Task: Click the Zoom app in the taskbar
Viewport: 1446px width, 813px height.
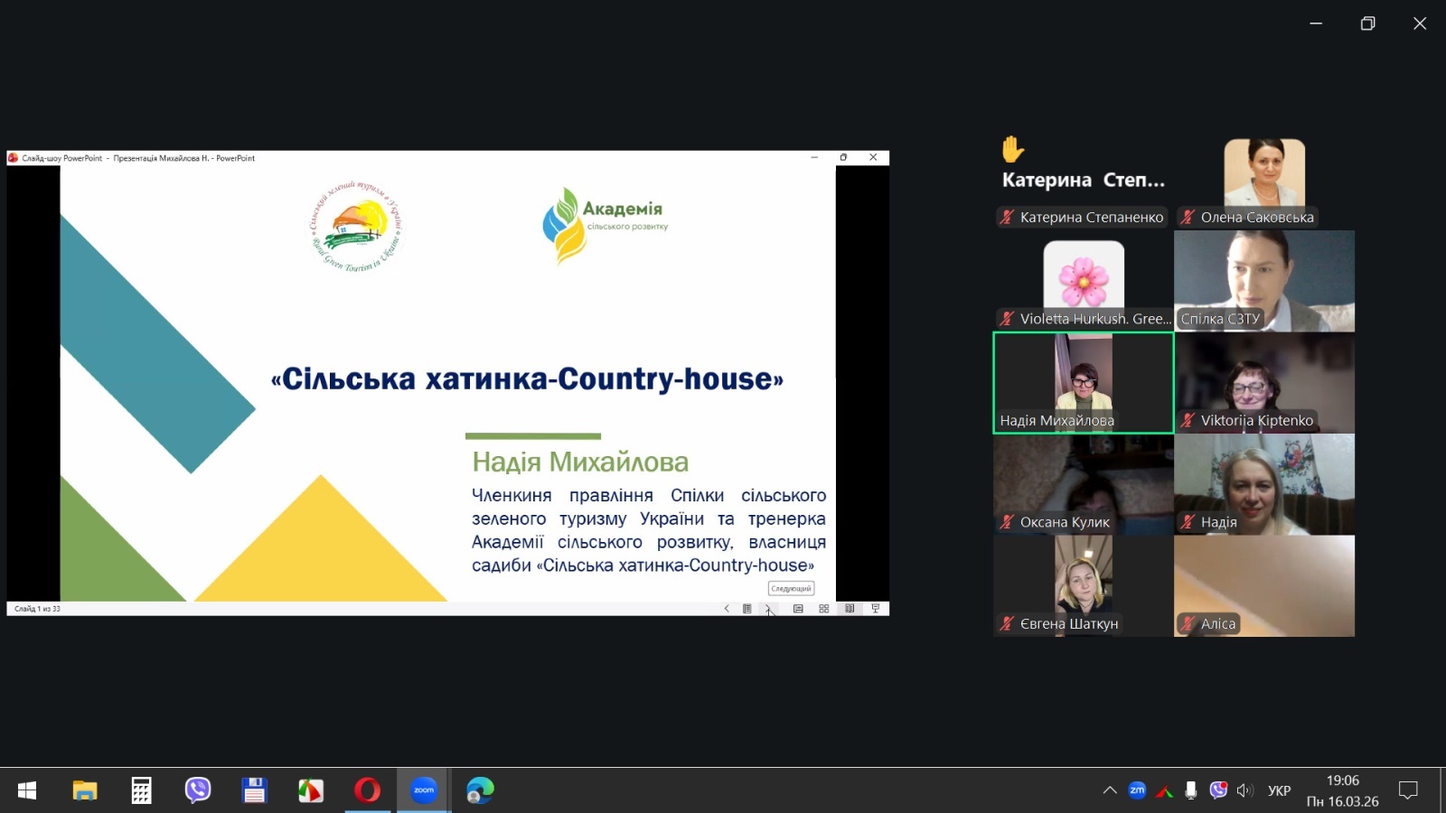Action: click(x=424, y=790)
